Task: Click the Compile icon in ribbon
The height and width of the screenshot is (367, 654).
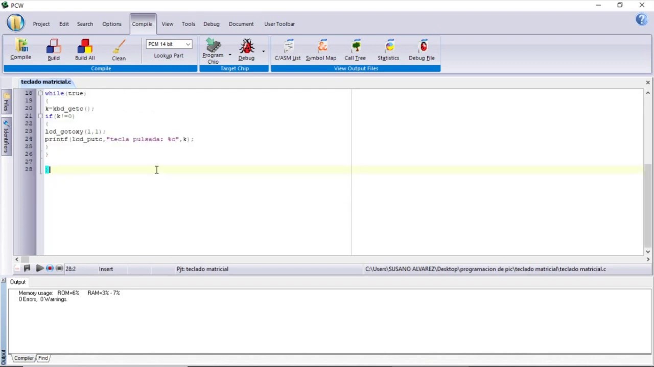Action: coord(21,49)
